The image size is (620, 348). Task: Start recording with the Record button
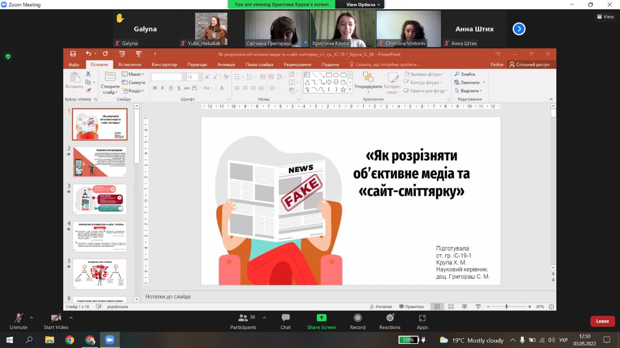point(357,321)
